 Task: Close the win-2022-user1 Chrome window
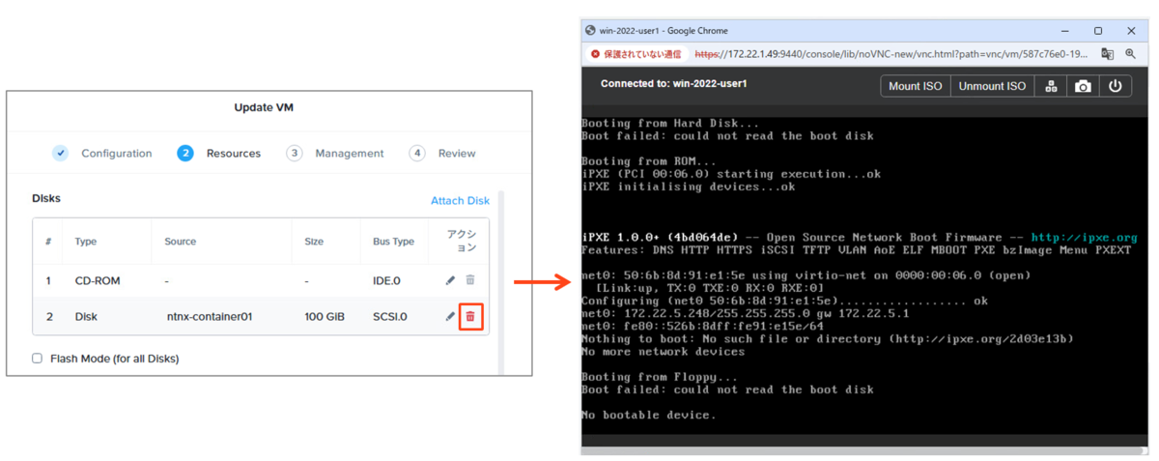tap(1131, 30)
